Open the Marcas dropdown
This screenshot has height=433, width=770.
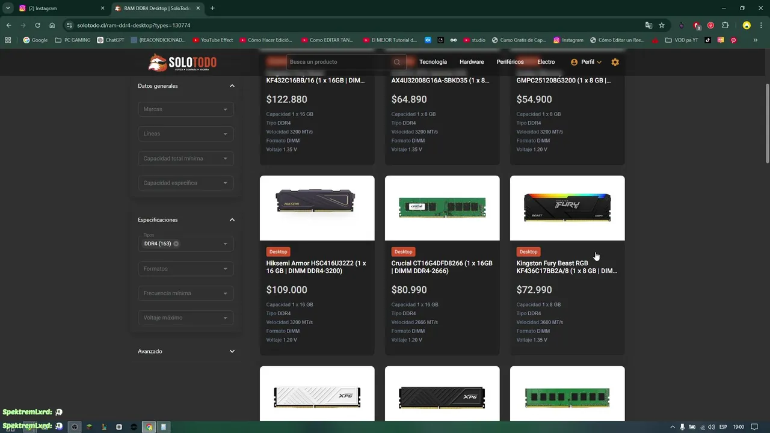point(185,109)
